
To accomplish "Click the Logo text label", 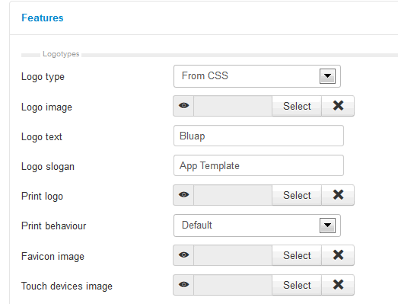I will pyautogui.click(x=42, y=136).
